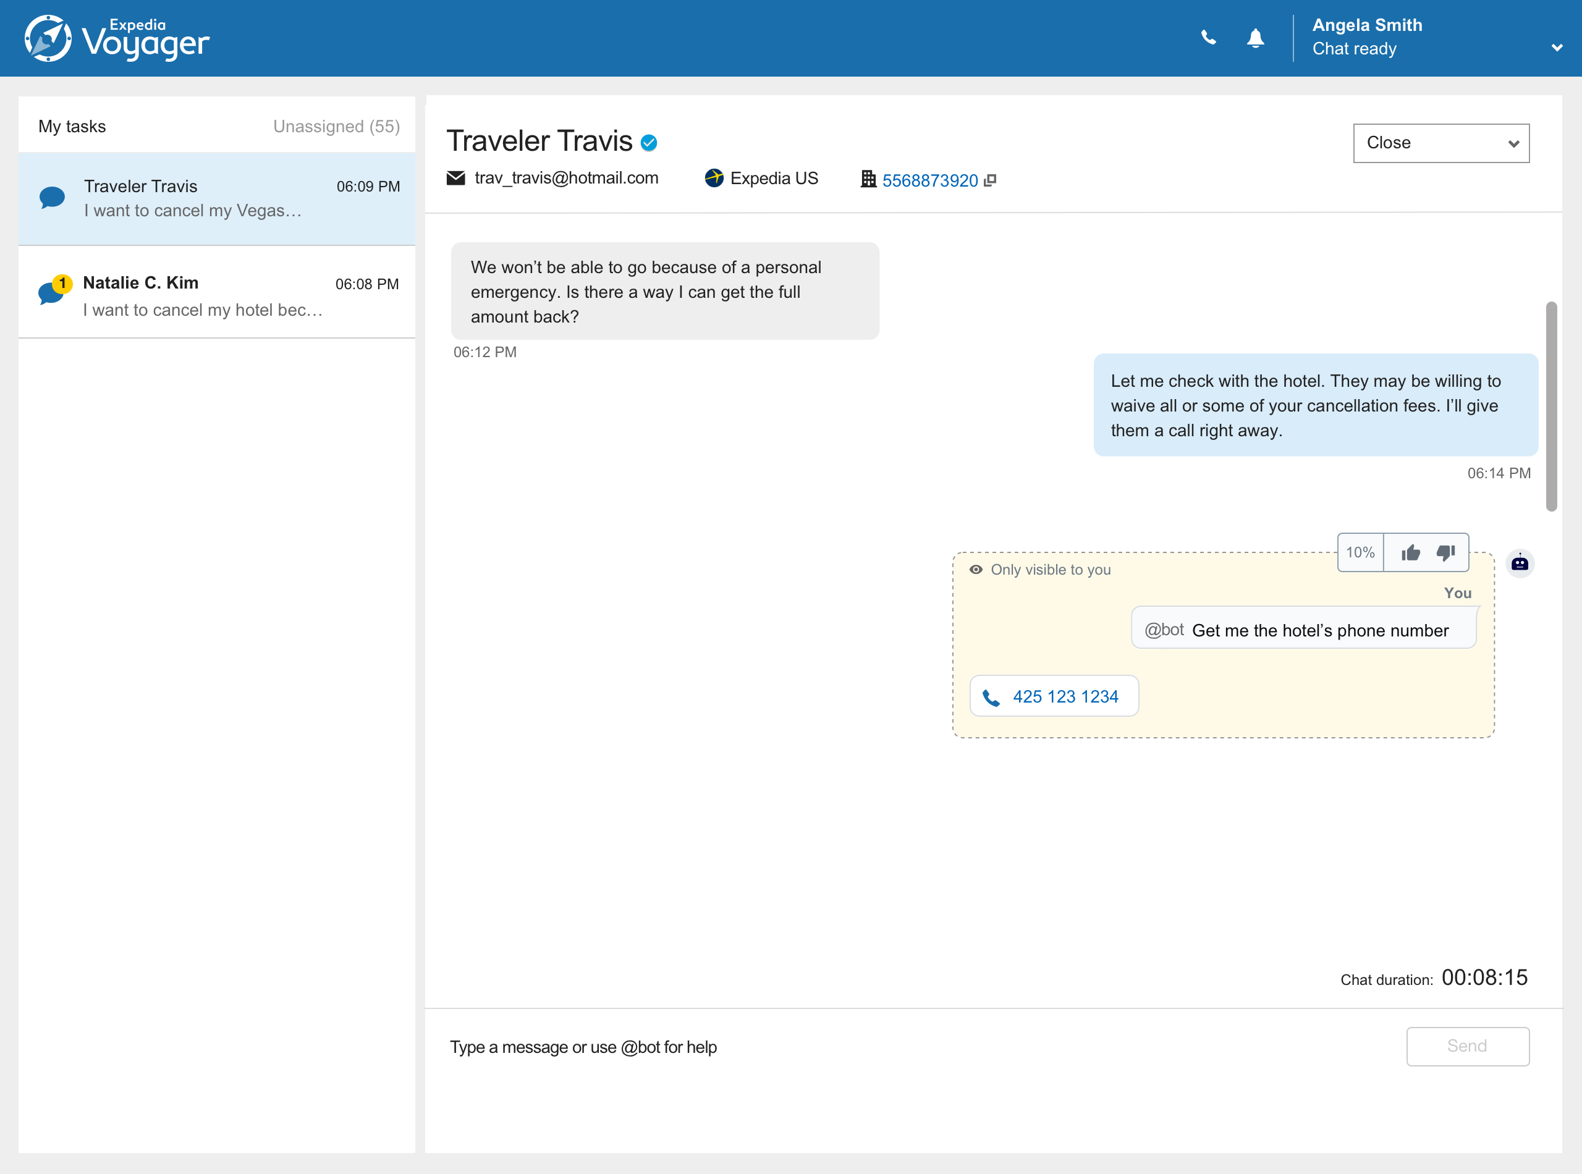Select the My tasks tab
The image size is (1582, 1174).
point(72,127)
